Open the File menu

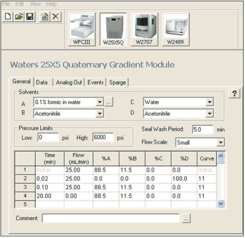tap(6, 4)
